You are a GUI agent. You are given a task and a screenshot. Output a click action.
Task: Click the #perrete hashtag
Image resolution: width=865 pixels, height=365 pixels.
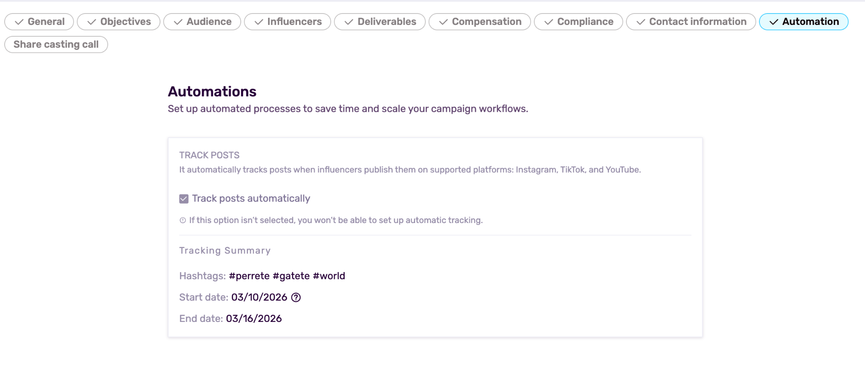click(x=249, y=276)
